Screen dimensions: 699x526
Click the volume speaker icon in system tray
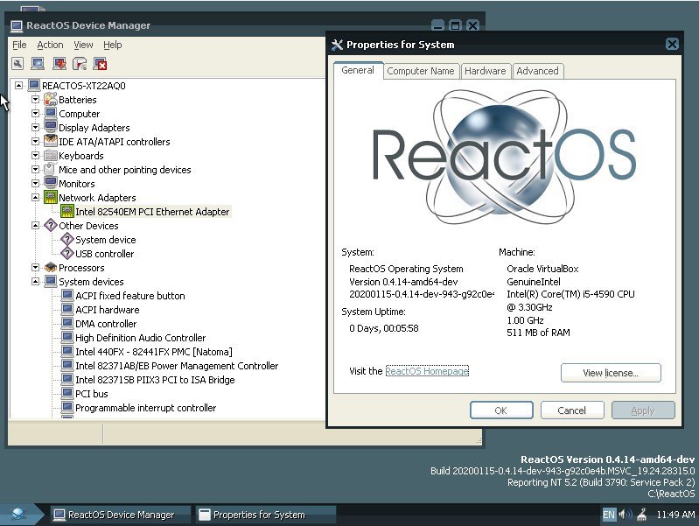625,515
